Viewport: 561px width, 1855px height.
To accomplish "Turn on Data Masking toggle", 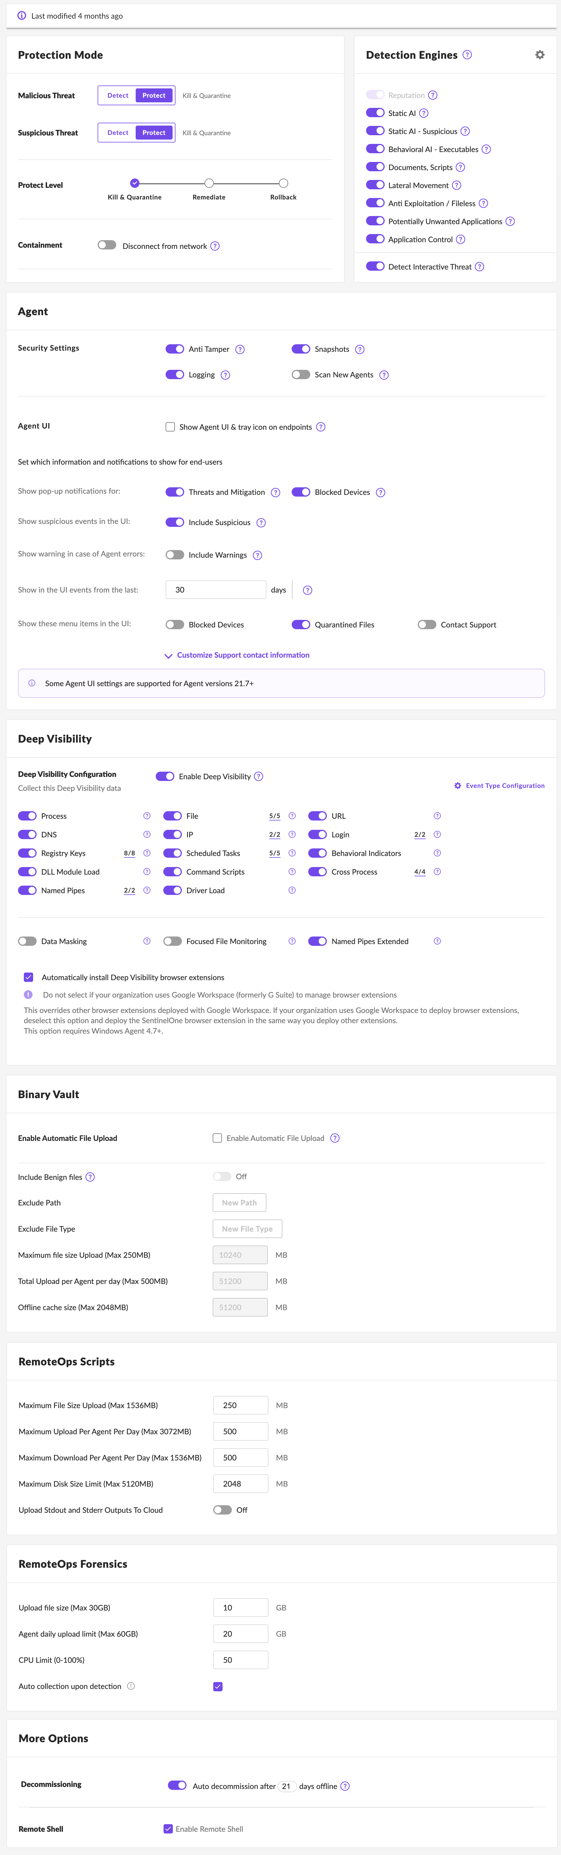I will point(27,941).
